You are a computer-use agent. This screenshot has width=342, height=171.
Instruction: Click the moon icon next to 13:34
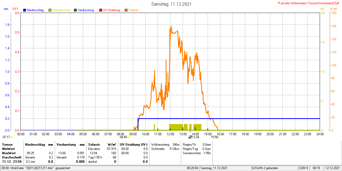(190, 137)
